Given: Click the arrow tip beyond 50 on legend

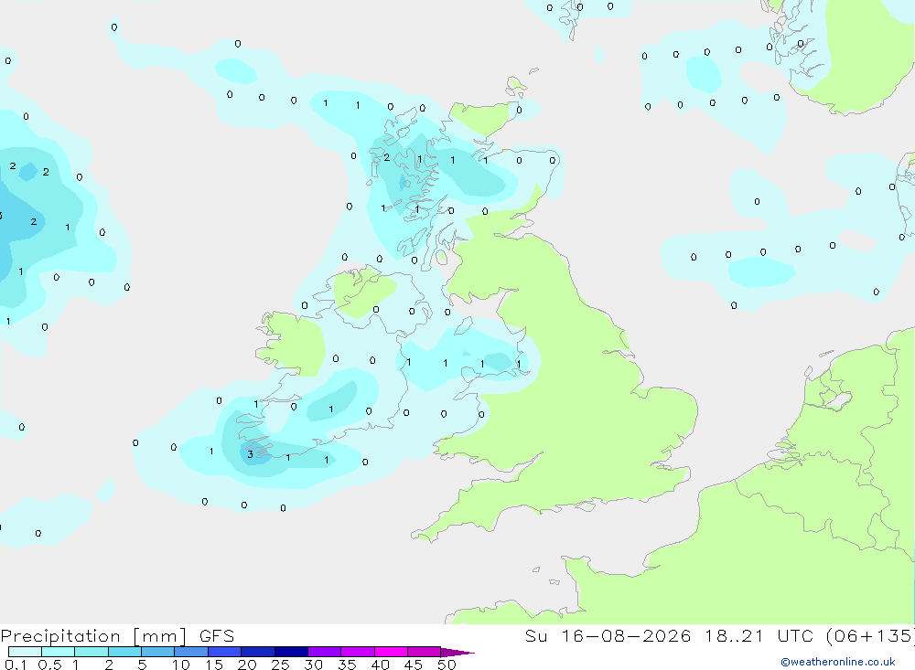Looking at the screenshot, I should (x=457, y=653).
